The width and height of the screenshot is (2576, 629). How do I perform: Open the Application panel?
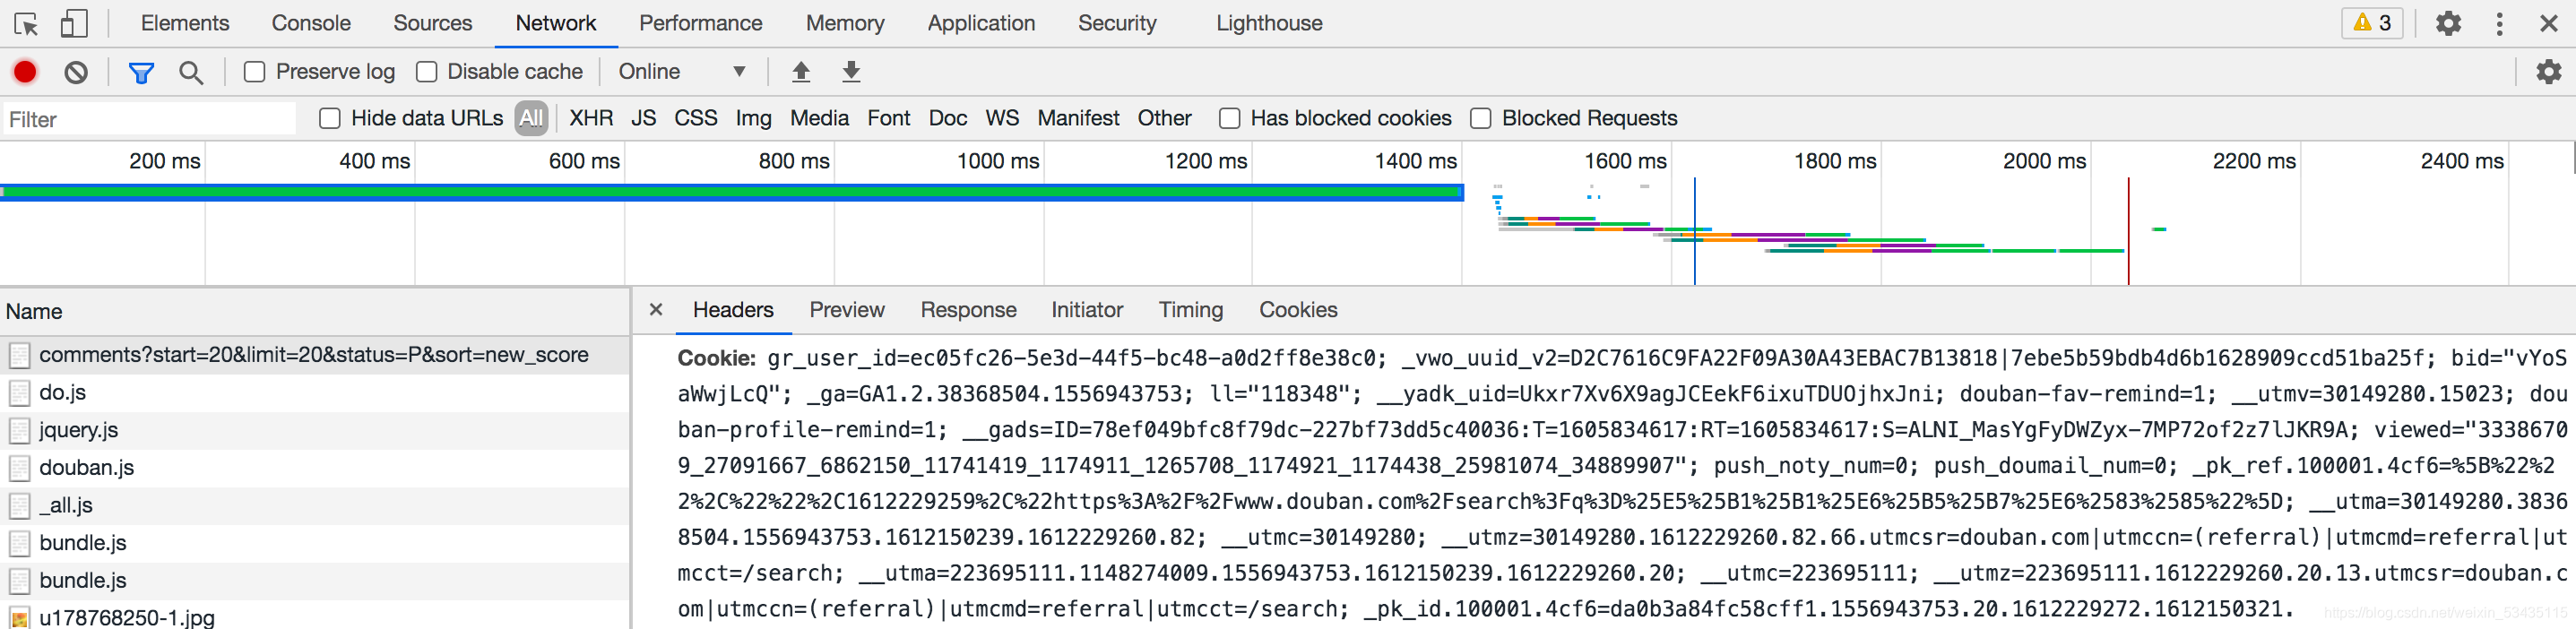coord(981,23)
